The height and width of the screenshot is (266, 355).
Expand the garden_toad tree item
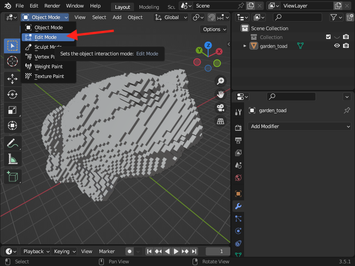[245, 46]
